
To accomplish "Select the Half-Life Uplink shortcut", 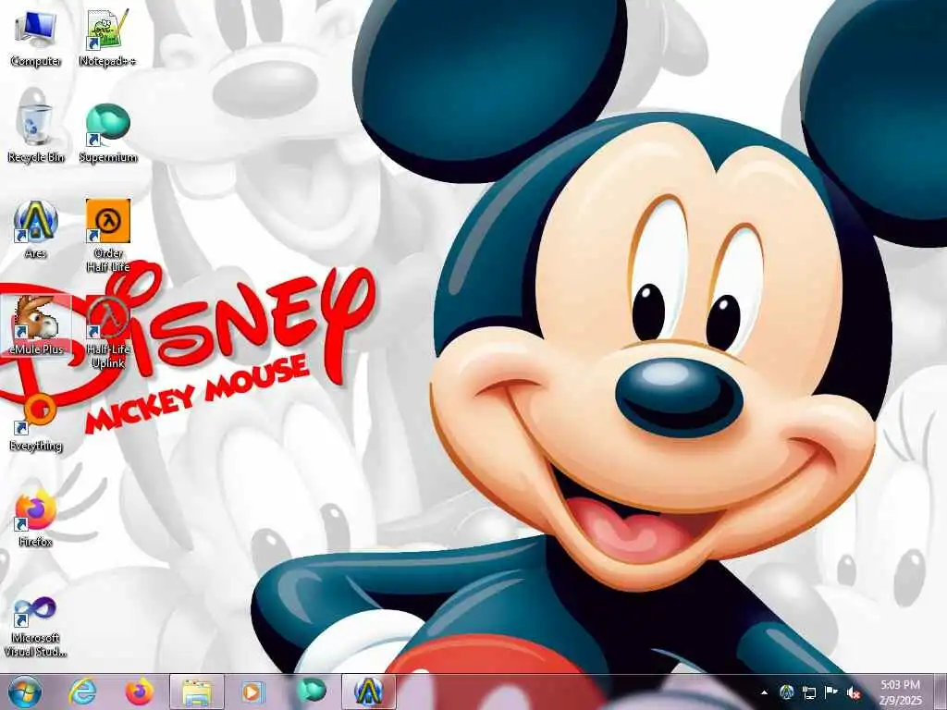I will [108, 332].
